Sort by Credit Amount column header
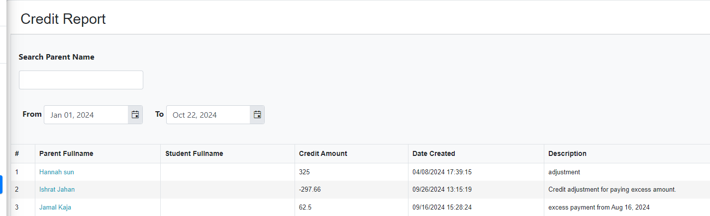This screenshot has height=216, width=710. [x=323, y=153]
